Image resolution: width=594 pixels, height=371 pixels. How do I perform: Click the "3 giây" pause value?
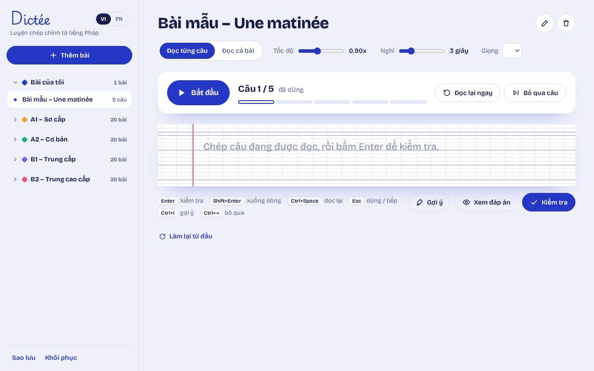(x=459, y=51)
